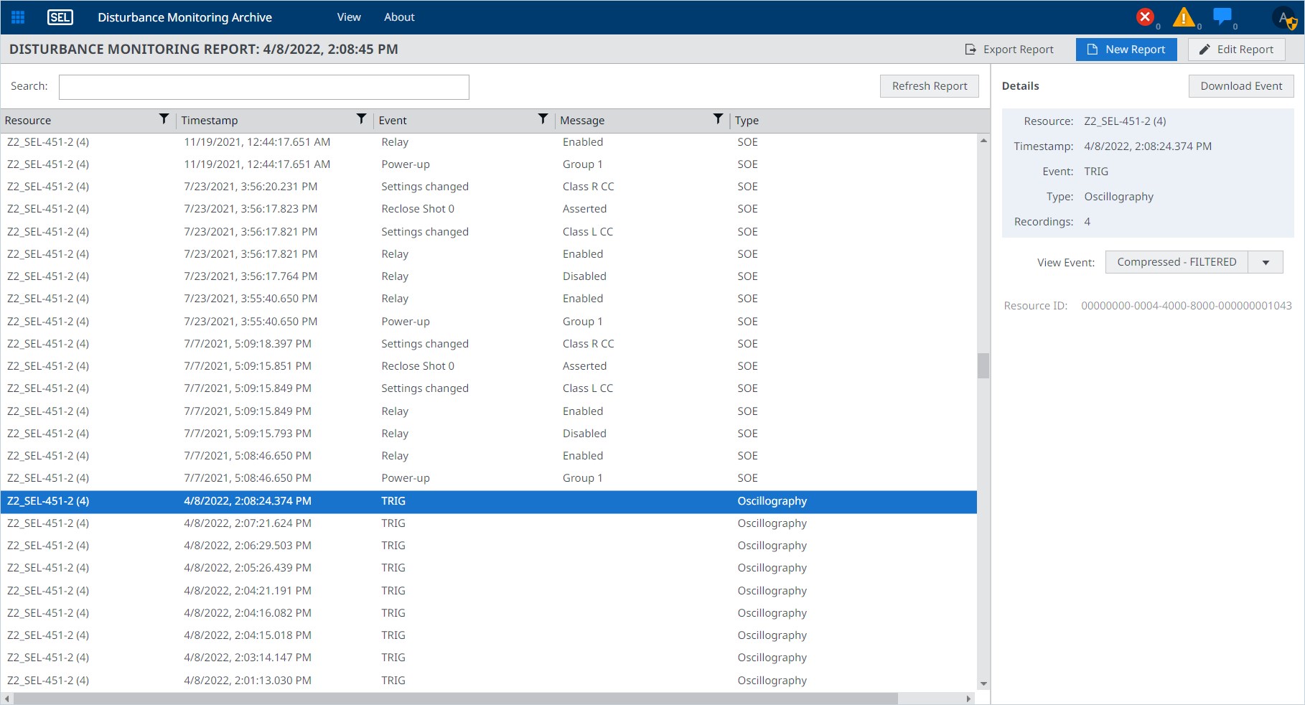This screenshot has height=705, width=1305.
Task: Filter the Resource column
Action: pyautogui.click(x=164, y=119)
